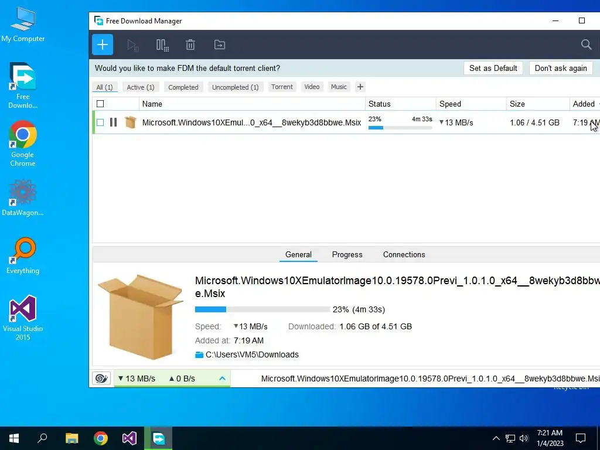
Task: Click the Don't ask again button
Action: [561, 68]
